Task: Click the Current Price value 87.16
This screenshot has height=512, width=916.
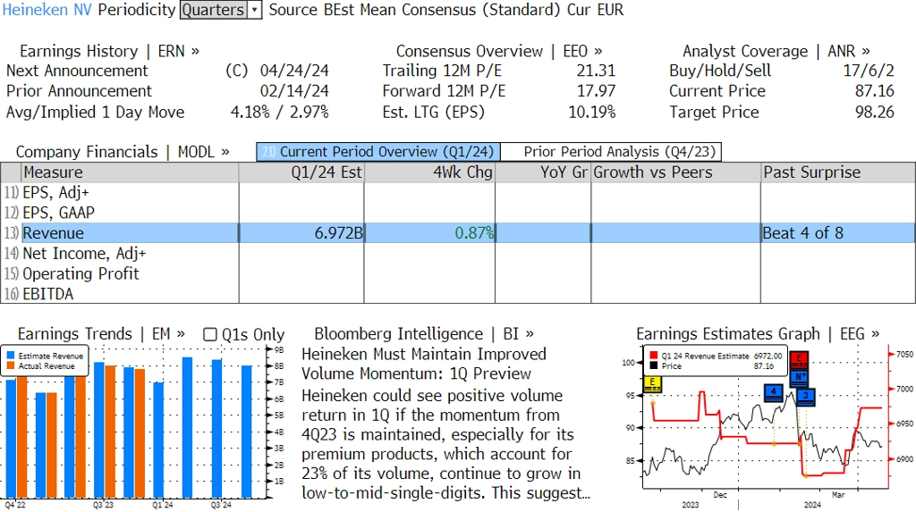Action: [x=875, y=91]
